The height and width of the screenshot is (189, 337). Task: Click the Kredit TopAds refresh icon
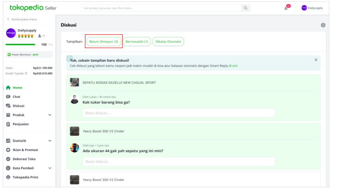26,73
